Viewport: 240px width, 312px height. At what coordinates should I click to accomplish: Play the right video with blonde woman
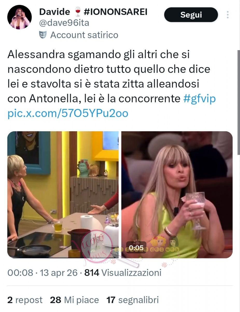pos(177,195)
